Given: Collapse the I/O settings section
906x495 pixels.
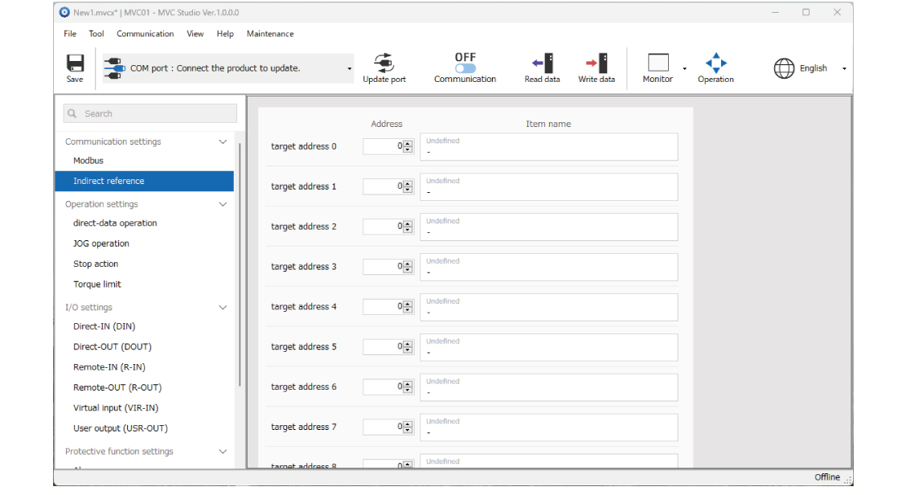Looking at the screenshot, I should [223, 307].
